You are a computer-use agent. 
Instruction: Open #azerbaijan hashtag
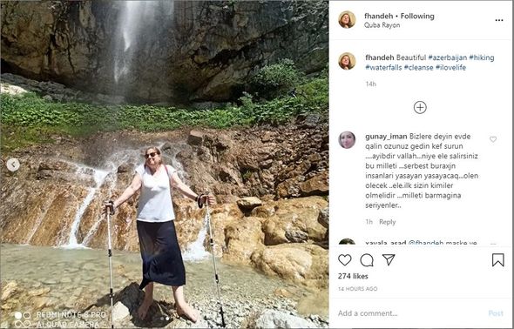point(448,57)
